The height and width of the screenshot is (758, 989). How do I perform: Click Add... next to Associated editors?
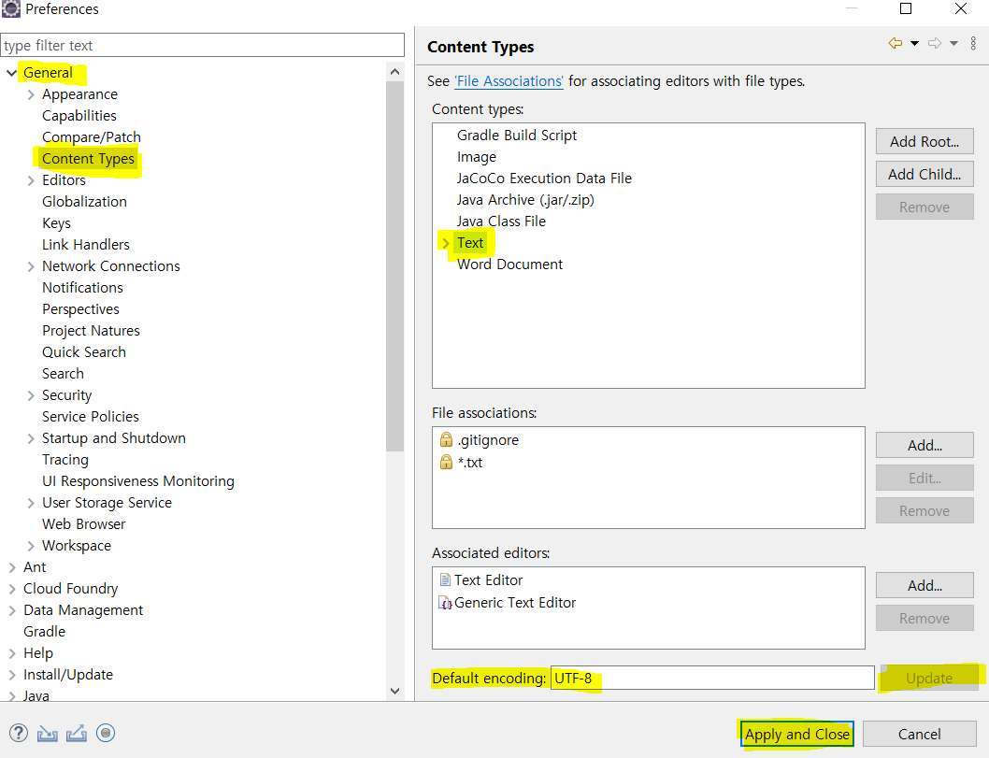coord(924,585)
